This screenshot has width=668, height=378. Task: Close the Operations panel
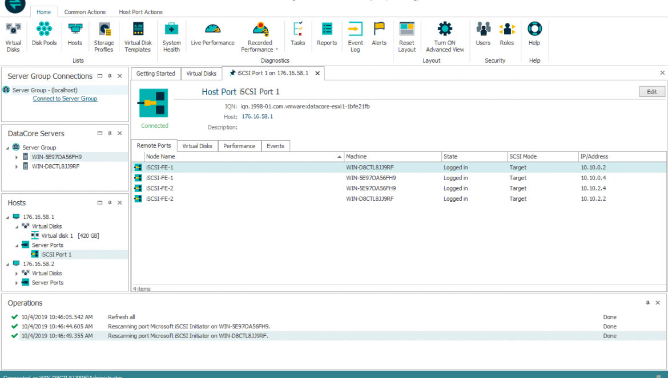658,303
